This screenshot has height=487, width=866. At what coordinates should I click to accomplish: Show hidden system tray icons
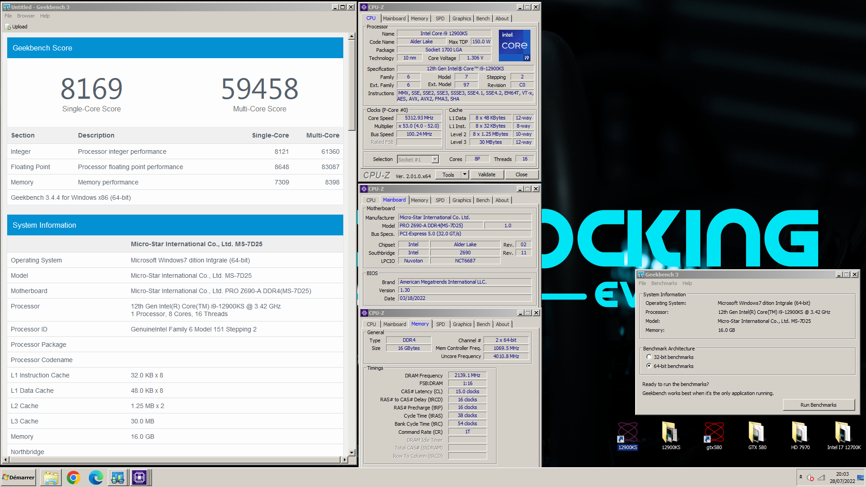point(801,477)
